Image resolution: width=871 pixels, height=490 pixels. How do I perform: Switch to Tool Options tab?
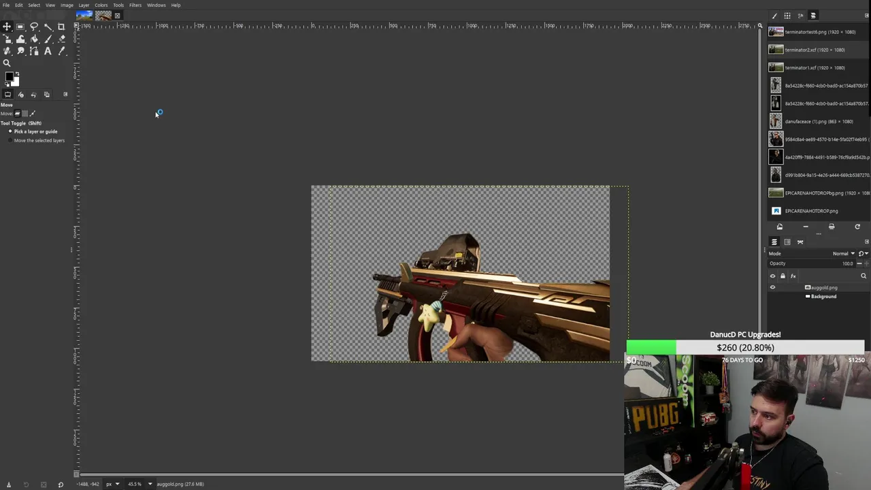point(7,95)
